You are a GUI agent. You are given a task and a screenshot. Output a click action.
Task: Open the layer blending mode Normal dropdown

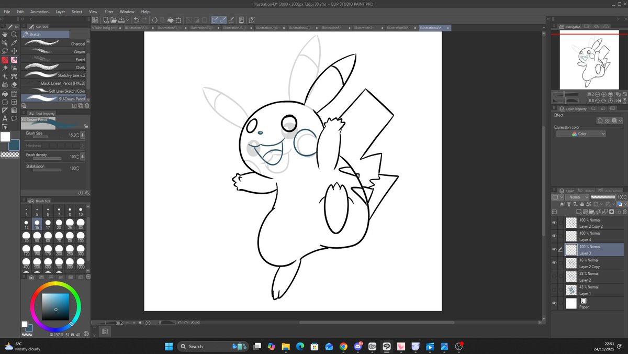pyautogui.click(x=577, y=197)
